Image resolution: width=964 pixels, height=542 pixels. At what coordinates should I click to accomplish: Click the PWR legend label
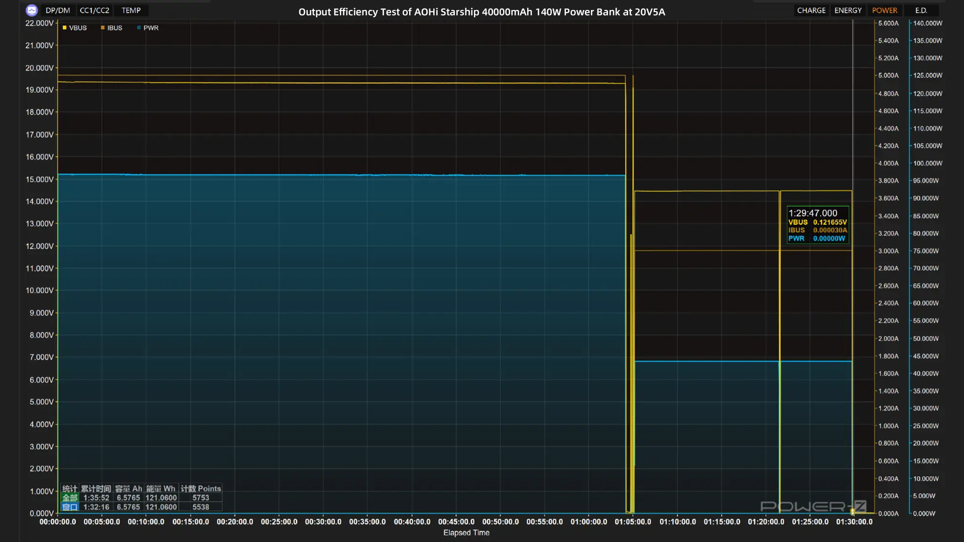coord(151,28)
